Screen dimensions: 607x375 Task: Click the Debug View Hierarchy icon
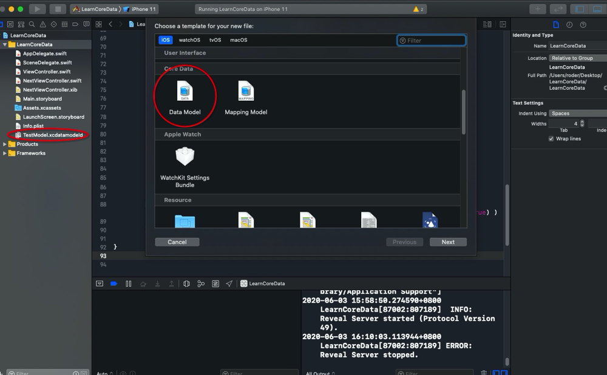186,283
